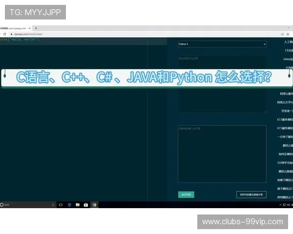The height and width of the screenshot is (234, 293).
Task: Open the Python 3 language dropdown
Action: [x=222, y=44]
